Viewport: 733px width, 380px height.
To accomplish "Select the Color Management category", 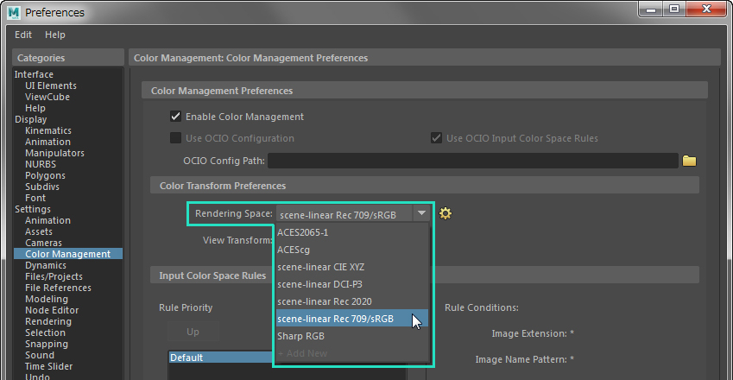I will (68, 254).
